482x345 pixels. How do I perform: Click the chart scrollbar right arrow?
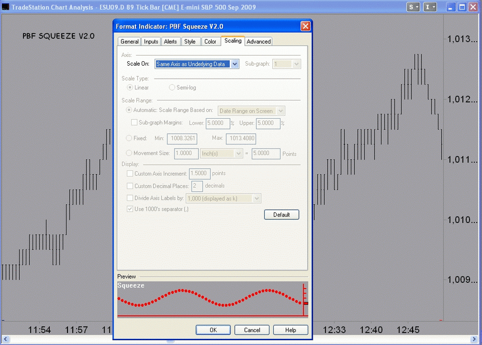click(474, 339)
